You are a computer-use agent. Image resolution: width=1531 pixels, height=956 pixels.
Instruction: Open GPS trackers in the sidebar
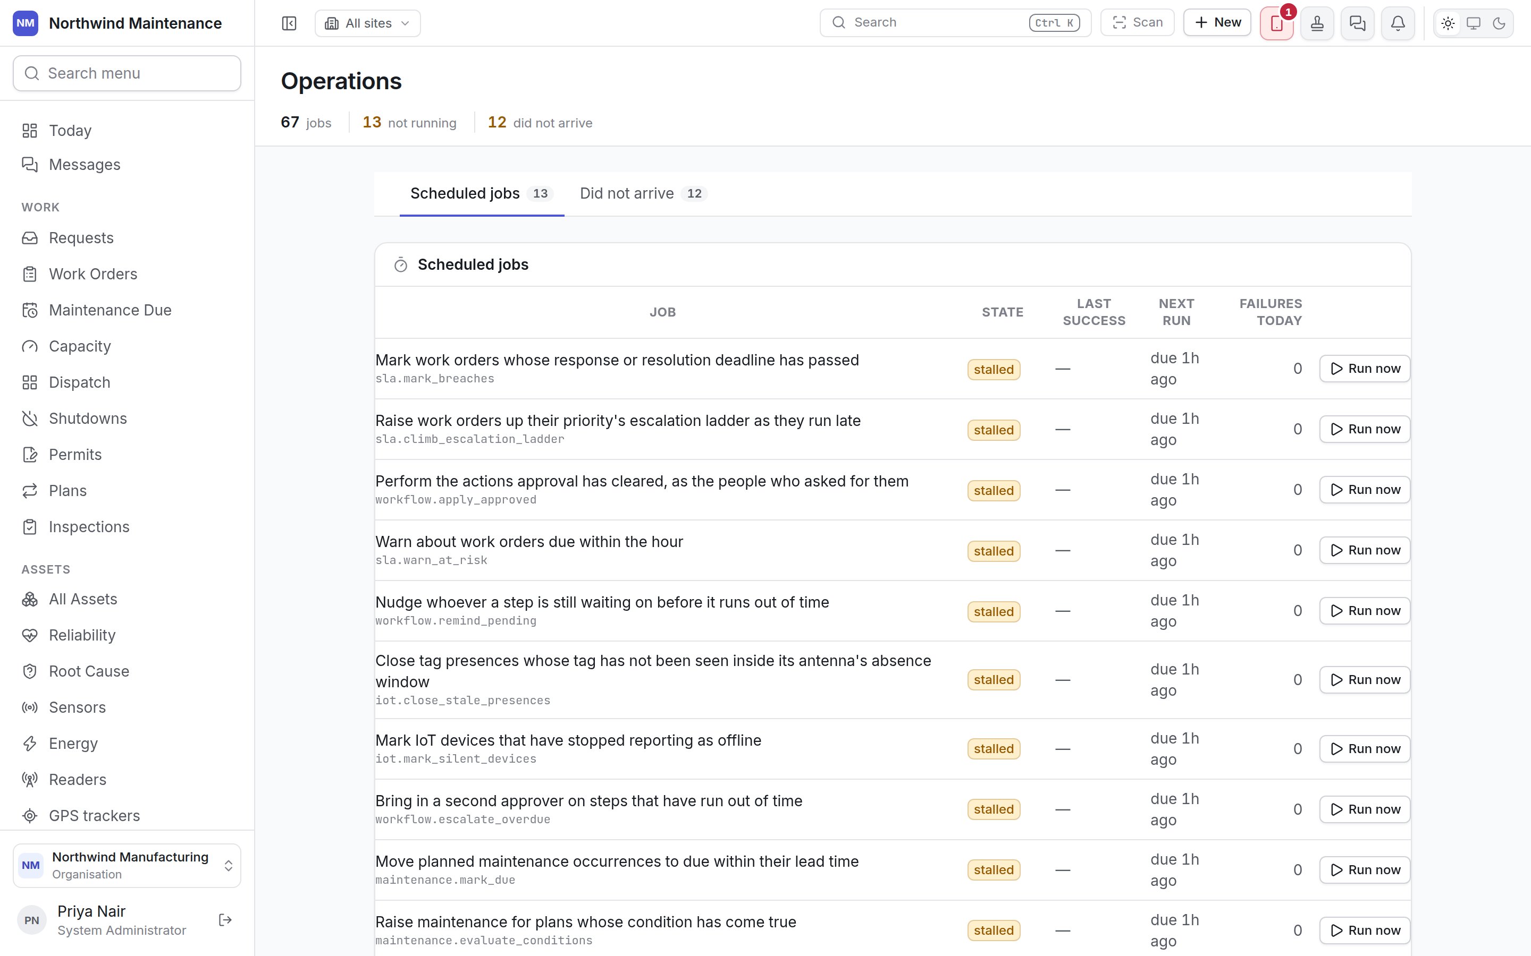coord(127,815)
